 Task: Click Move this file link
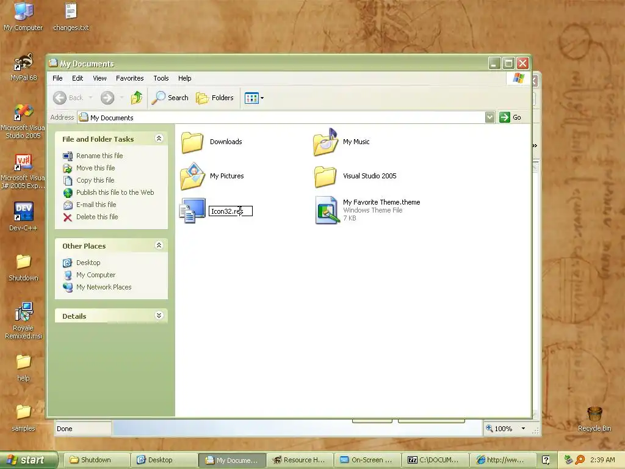[x=96, y=168]
